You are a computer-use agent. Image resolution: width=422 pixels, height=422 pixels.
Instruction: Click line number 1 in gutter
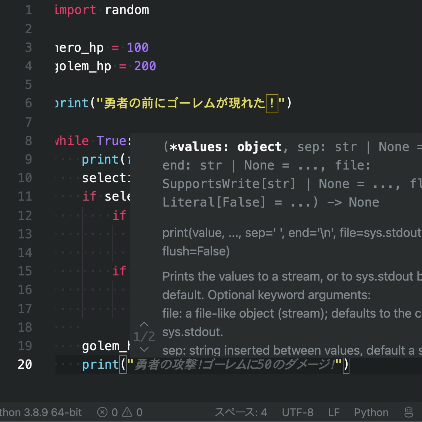tap(29, 10)
